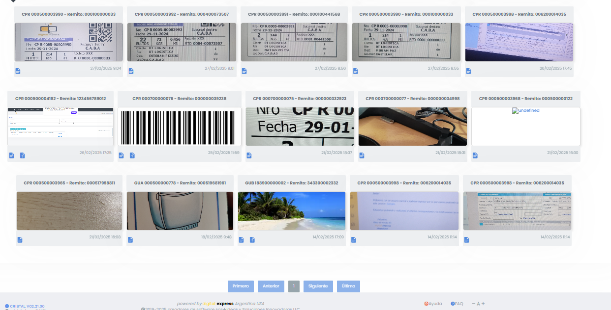The width and height of the screenshot is (611, 310).
Task: Open desk cables photo of CPR 000700000077
Action: [412, 127]
